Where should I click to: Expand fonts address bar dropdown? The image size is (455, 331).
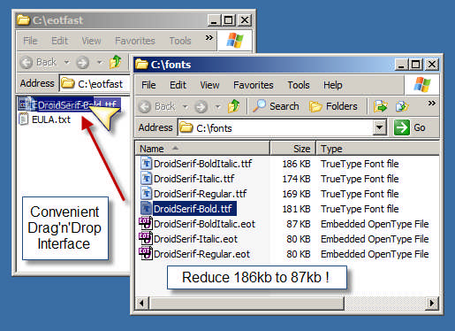click(x=380, y=127)
